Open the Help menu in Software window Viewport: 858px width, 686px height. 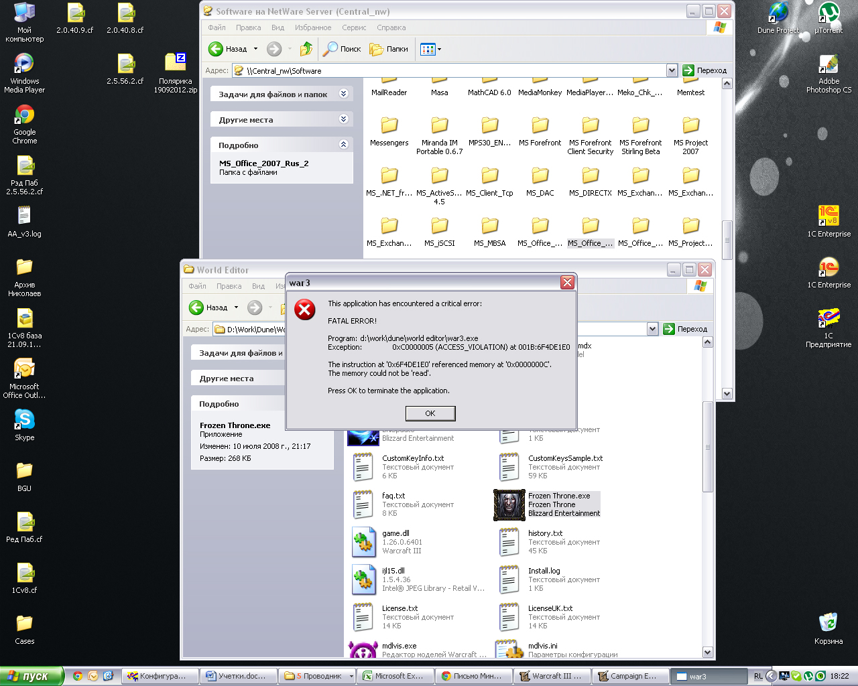click(x=391, y=27)
